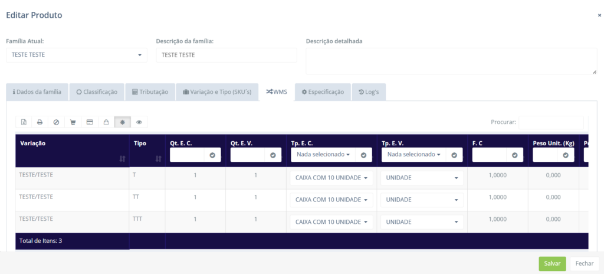Click the shopping cart icon in toolbar
The height and width of the screenshot is (274, 604).
pos(73,122)
